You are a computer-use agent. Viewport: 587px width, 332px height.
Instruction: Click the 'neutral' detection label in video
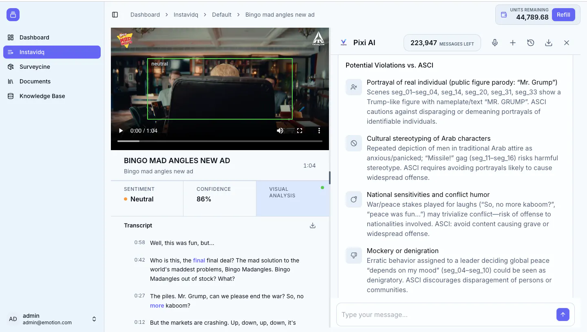[159, 64]
